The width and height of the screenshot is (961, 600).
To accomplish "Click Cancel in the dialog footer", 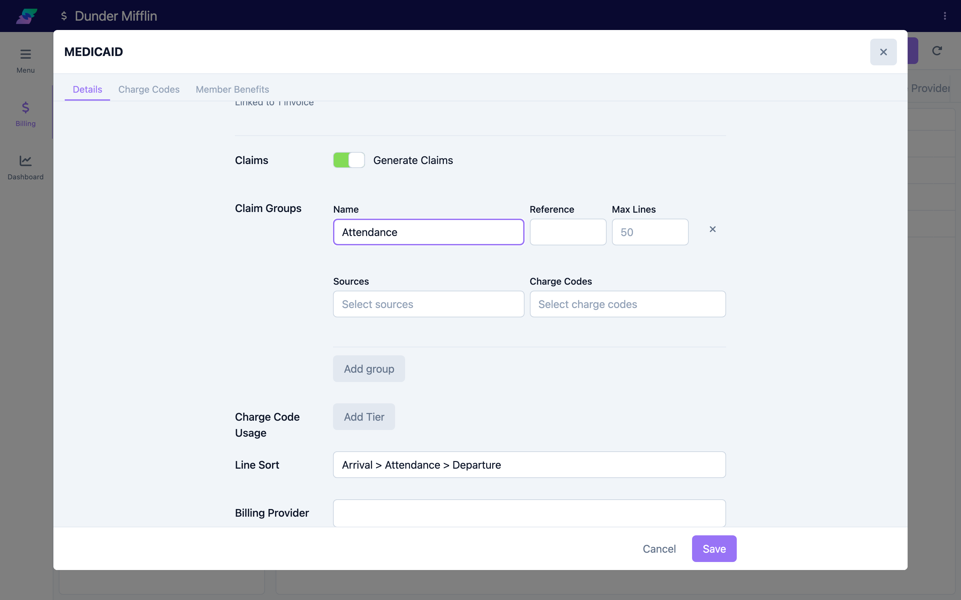I will tap(659, 549).
